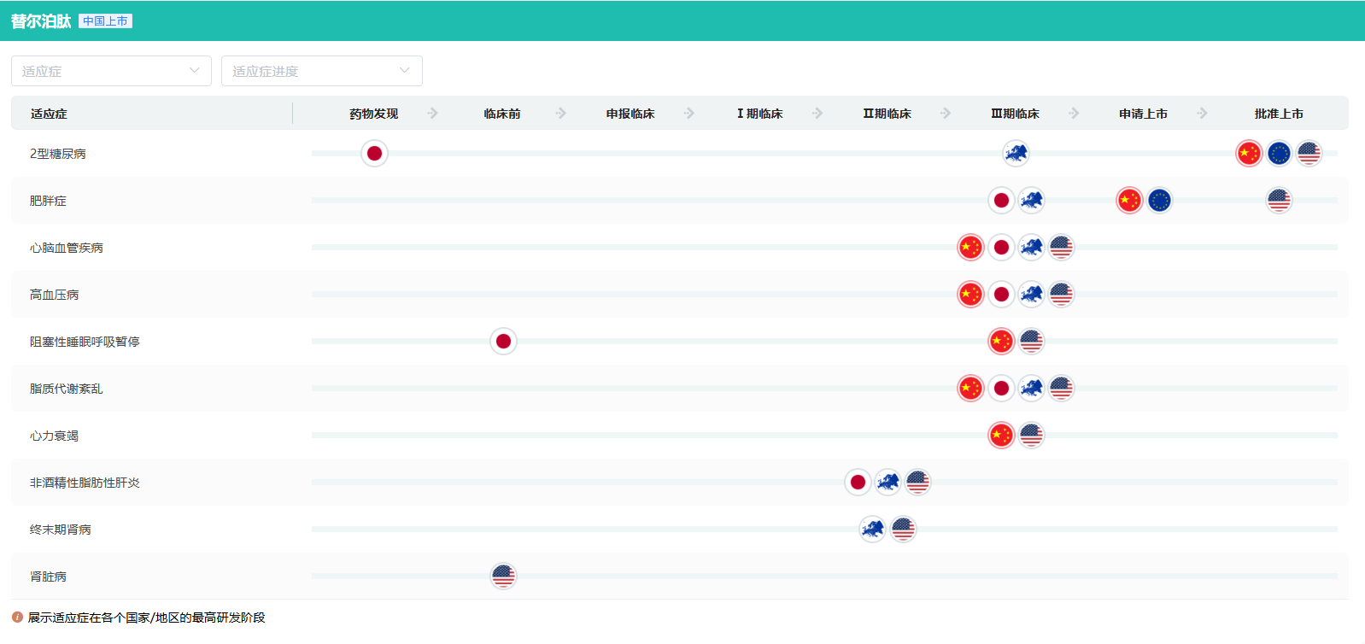Image resolution: width=1365 pixels, height=644 pixels.
Task: Select the US flag in the 心力衰竭 row
Action: click(x=1031, y=436)
